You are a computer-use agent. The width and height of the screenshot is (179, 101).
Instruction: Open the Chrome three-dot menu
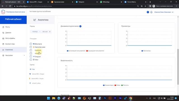coord(176,6)
